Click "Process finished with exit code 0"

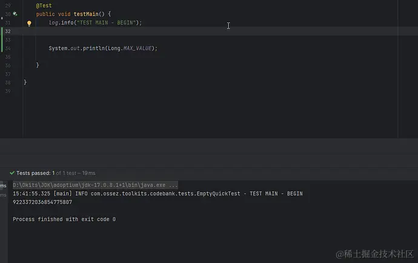coord(64,219)
